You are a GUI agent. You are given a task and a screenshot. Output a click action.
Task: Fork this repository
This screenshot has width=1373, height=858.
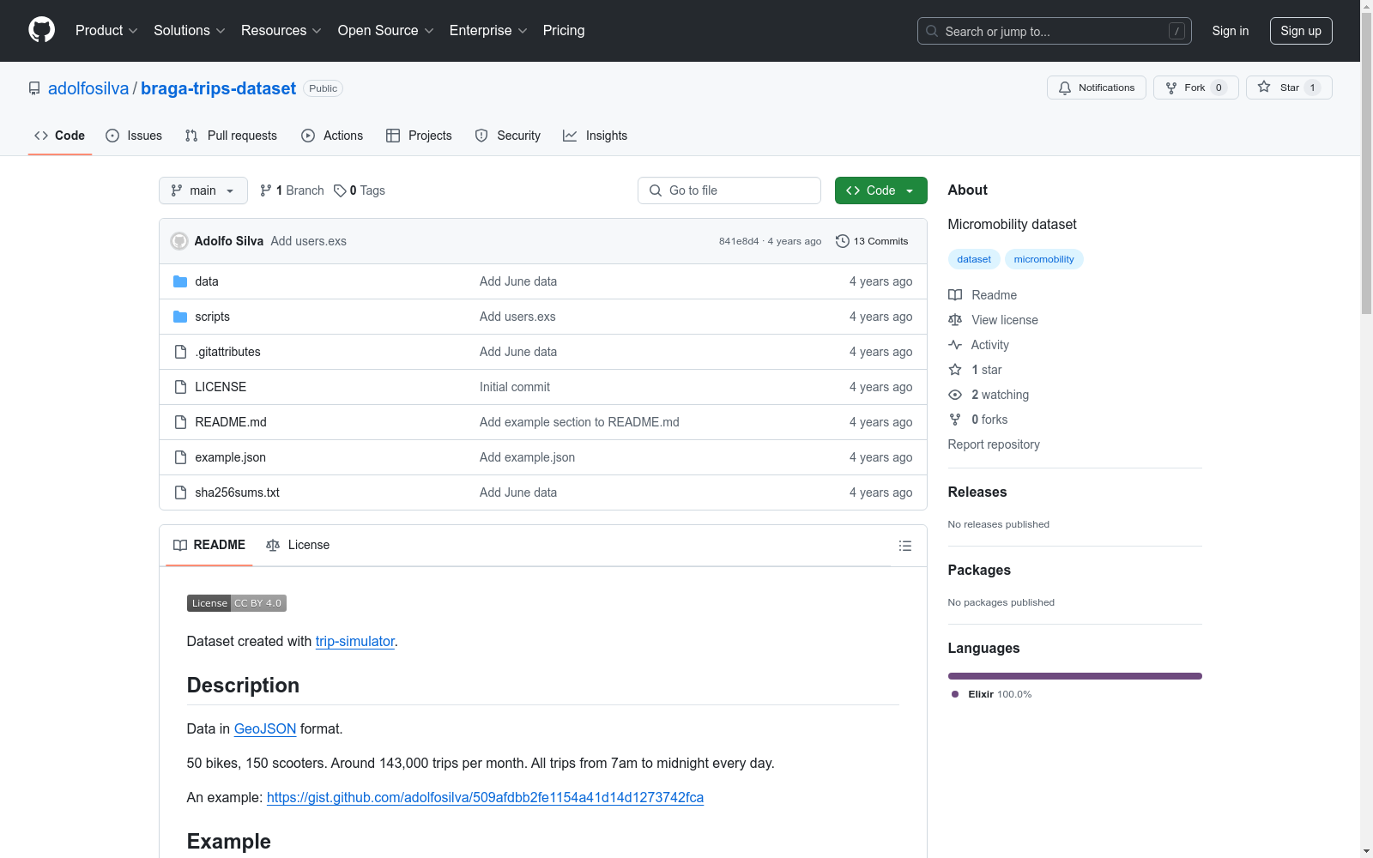1195,88
